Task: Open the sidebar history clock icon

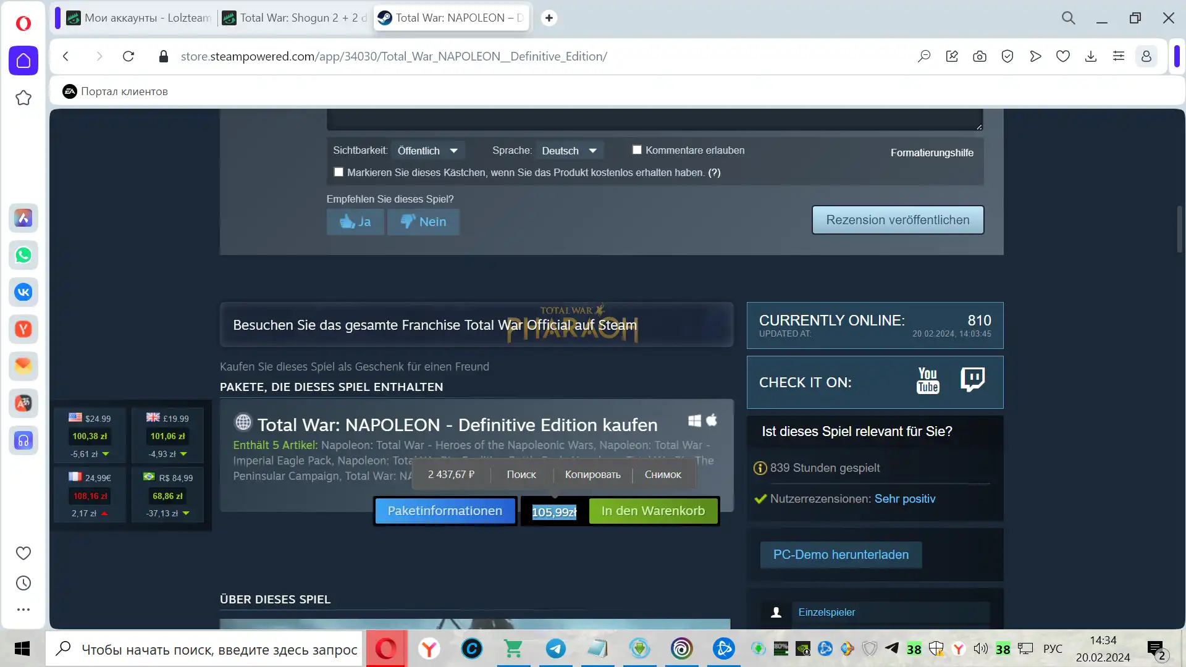Action: tap(23, 583)
